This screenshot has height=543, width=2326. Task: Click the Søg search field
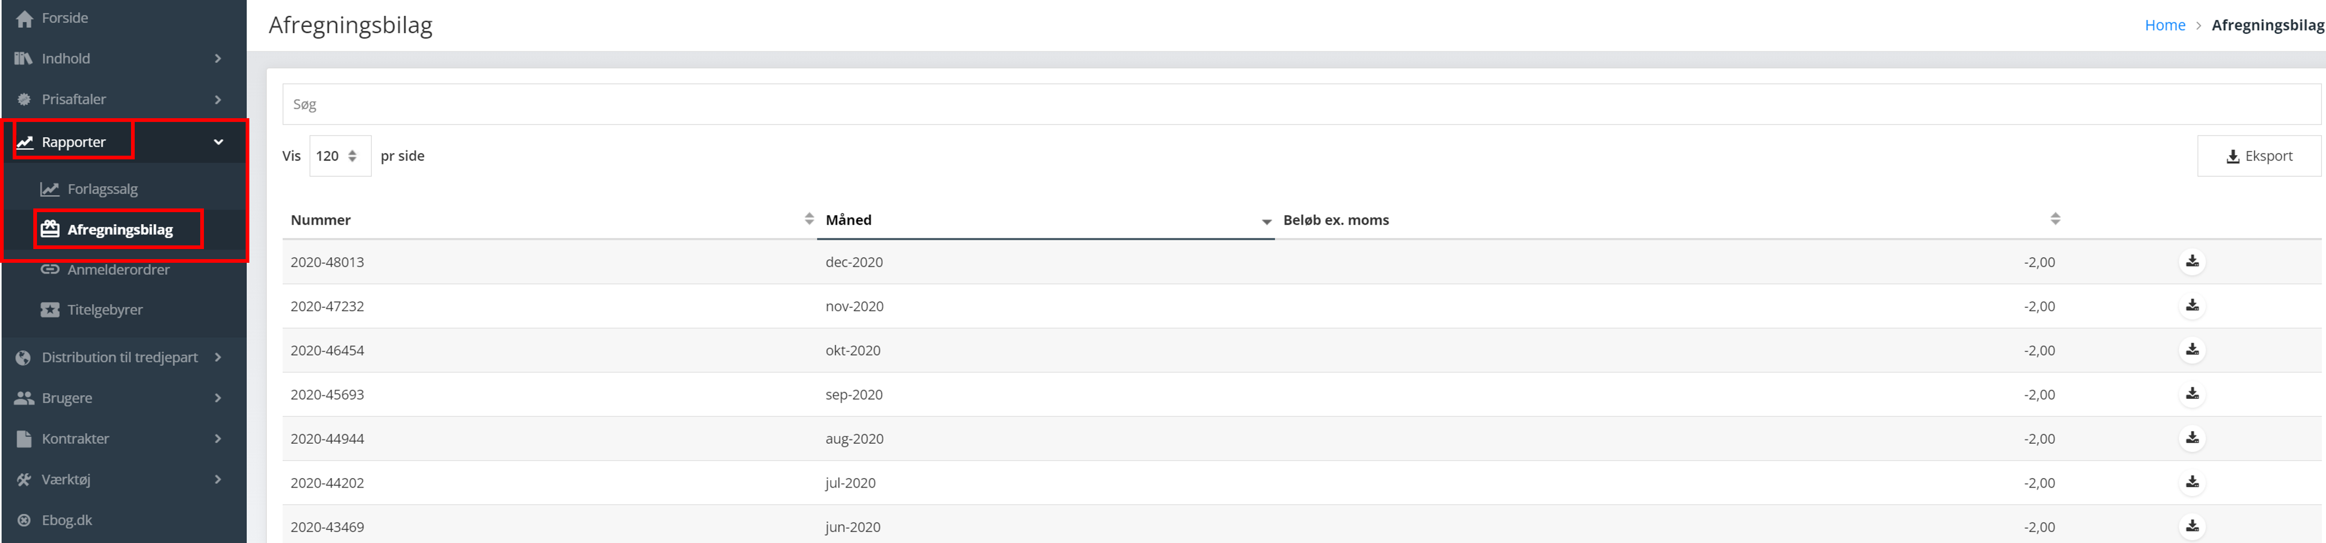(x=1300, y=104)
